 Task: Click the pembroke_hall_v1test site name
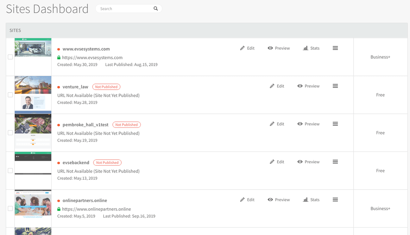click(85, 125)
